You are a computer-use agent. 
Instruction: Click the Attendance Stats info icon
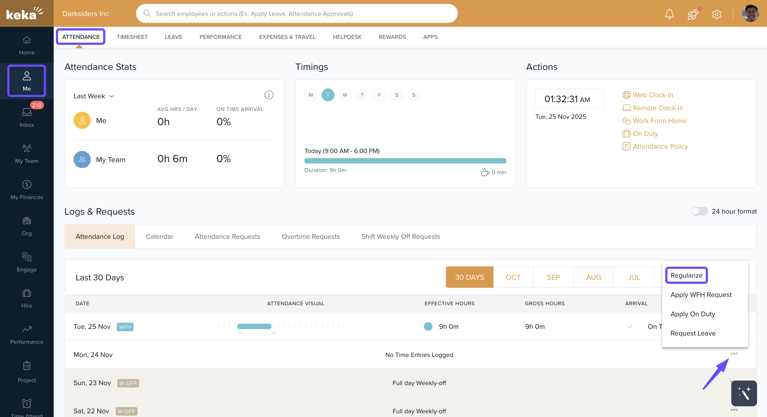pyautogui.click(x=268, y=95)
